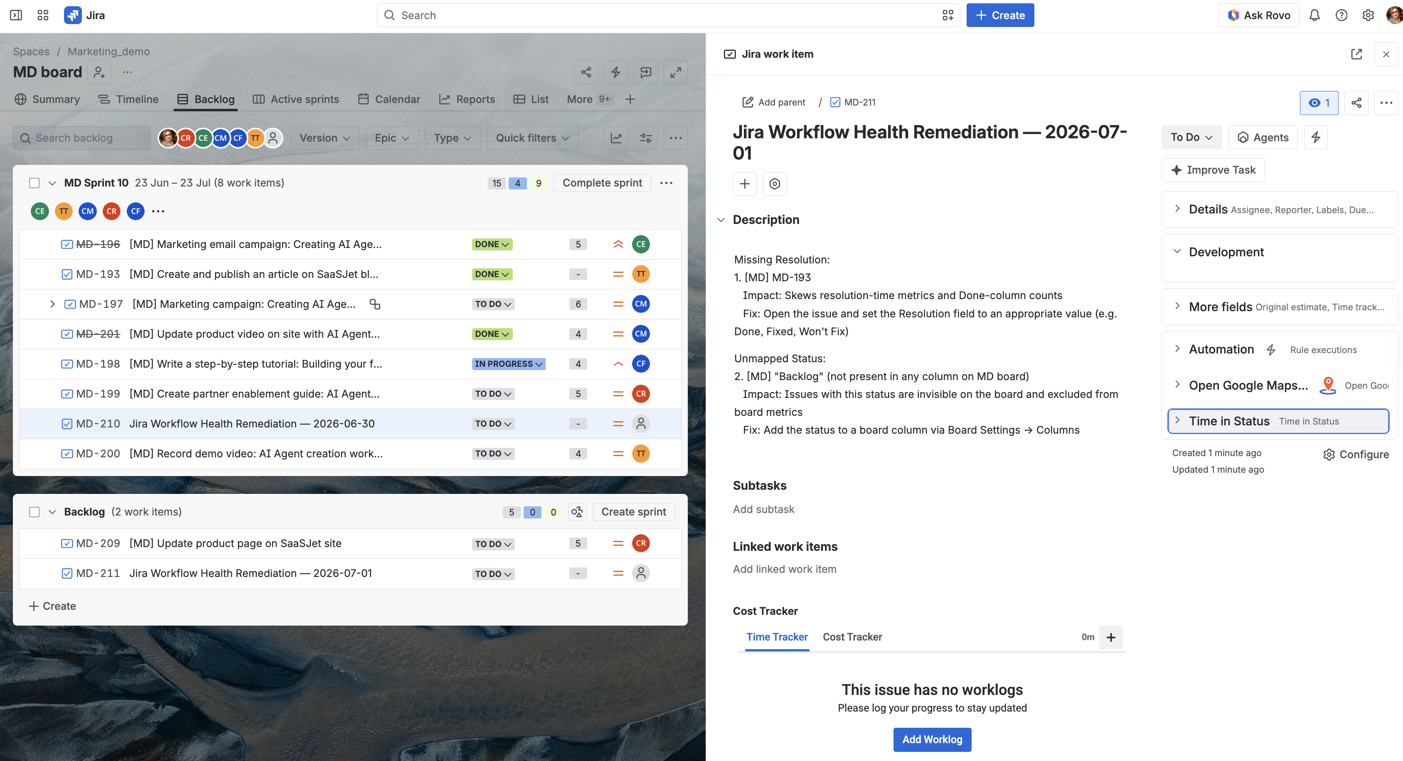Open backlog insights chart icon
Image resolution: width=1403 pixels, height=761 pixels.
[616, 138]
